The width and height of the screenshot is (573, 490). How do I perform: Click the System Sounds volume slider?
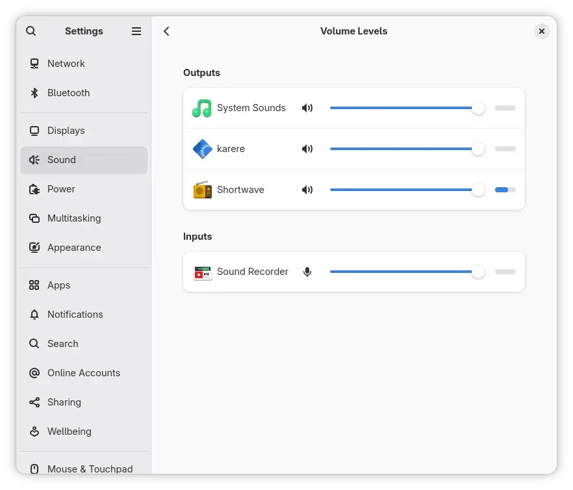403,108
